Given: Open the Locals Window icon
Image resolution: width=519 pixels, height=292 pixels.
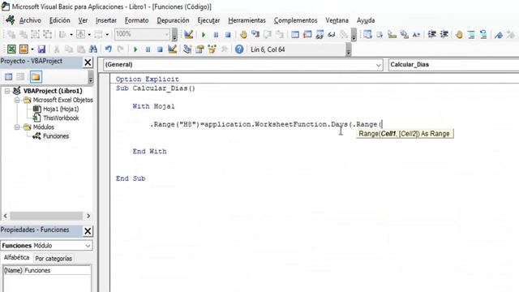Looking at the screenshot, I should (295, 34).
